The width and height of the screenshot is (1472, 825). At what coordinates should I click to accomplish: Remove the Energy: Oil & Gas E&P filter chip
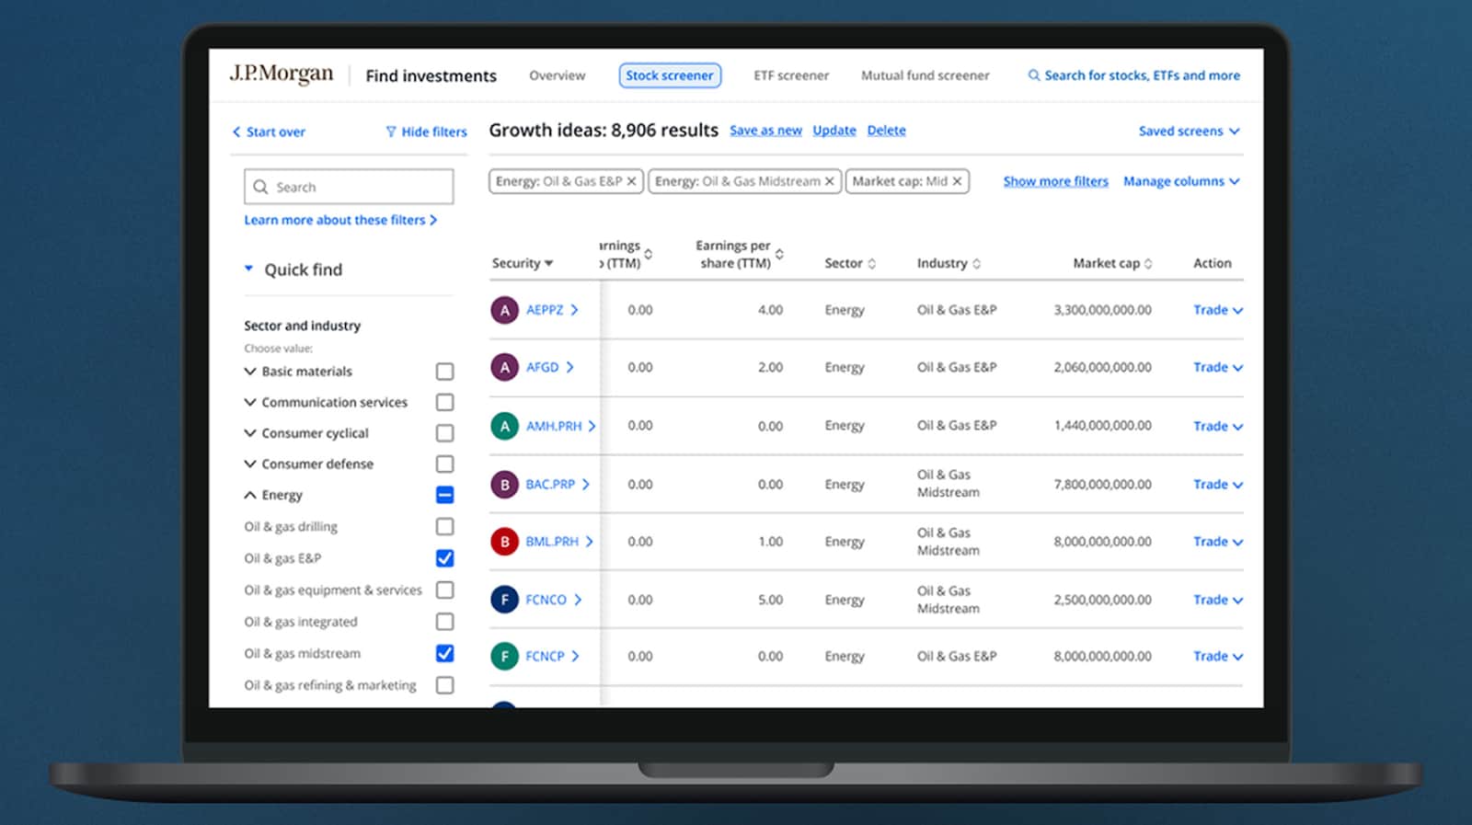point(631,182)
